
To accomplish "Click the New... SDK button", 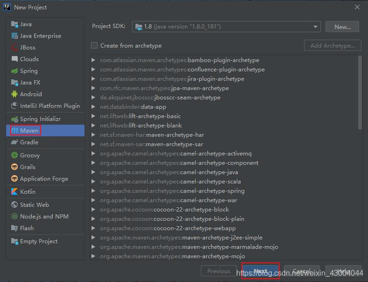I will tap(342, 27).
